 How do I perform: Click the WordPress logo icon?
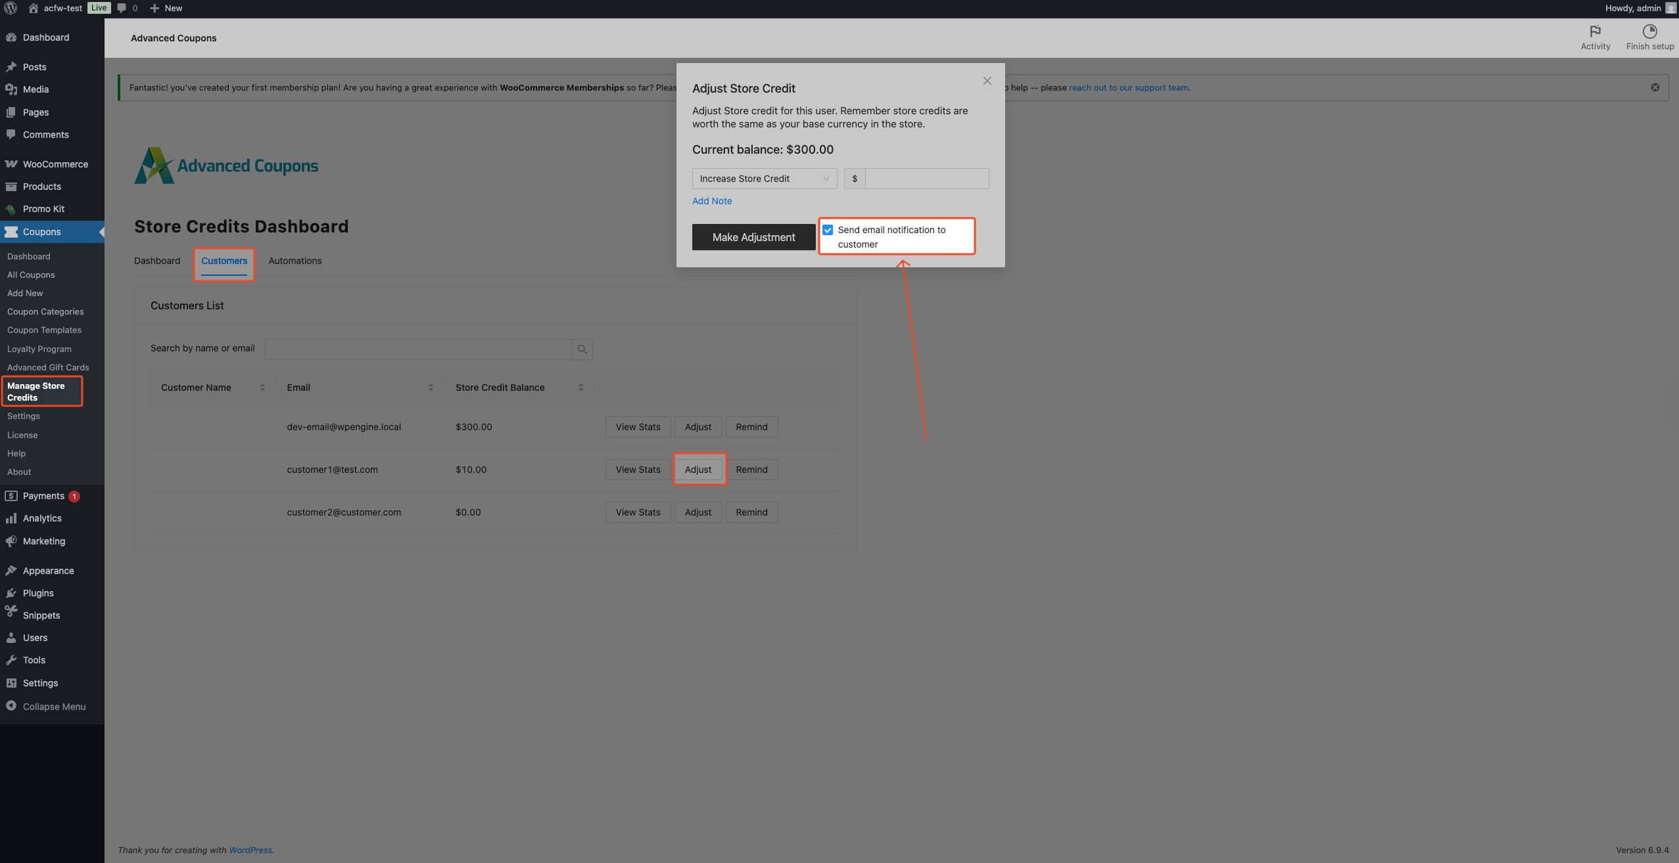tap(11, 8)
